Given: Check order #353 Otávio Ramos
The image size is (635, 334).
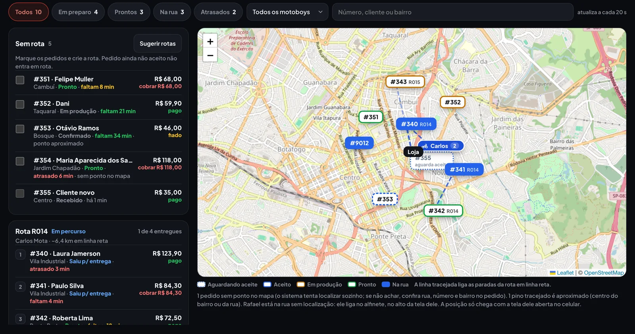Looking at the screenshot, I should click(20, 129).
